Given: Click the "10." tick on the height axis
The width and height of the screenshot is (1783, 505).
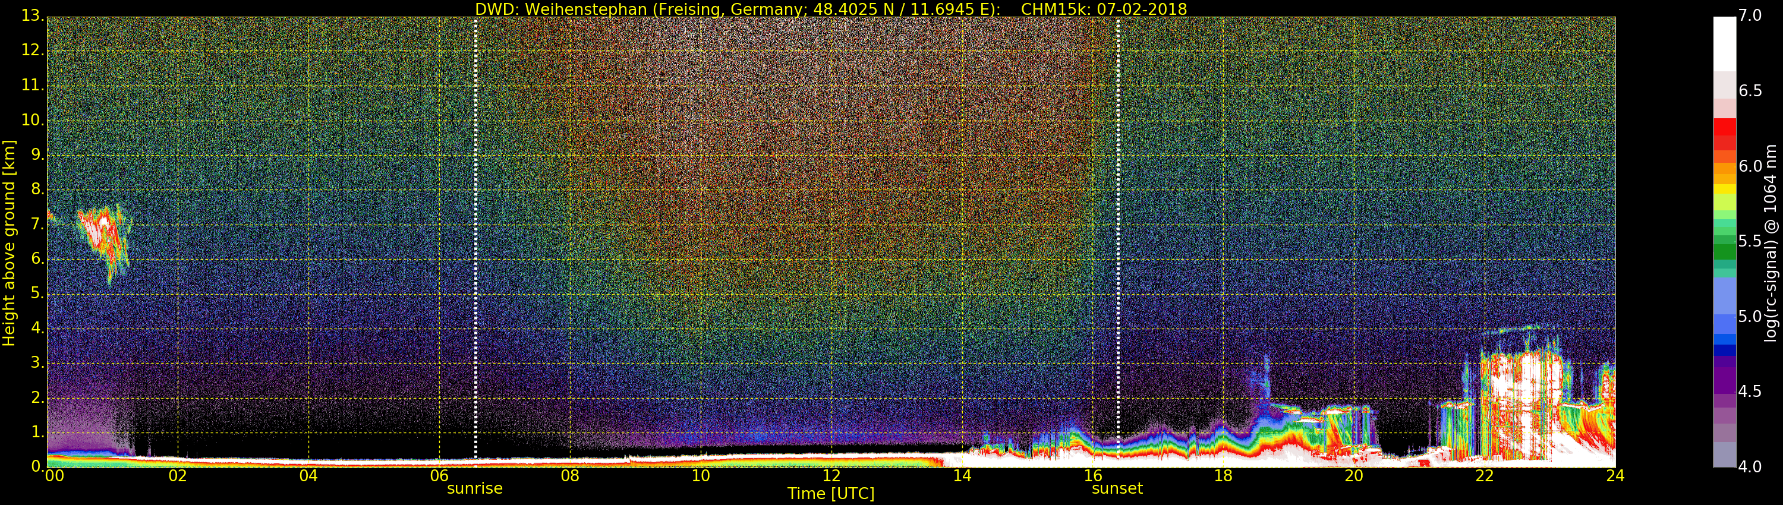Looking at the screenshot, I should tap(32, 121).
